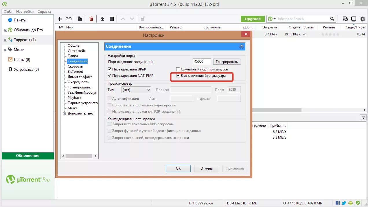
Task: Expand the Метки tree node
Action: [x=5, y=50]
